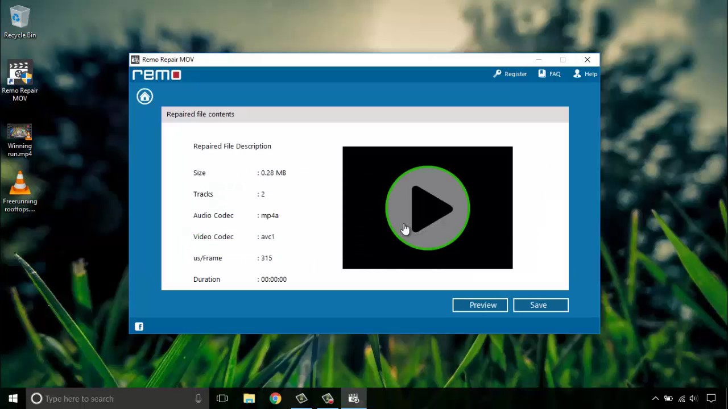The height and width of the screenshot is (409, 728).
Task: Click the Audio Codec value mp4a
Action: pos(270,215)
